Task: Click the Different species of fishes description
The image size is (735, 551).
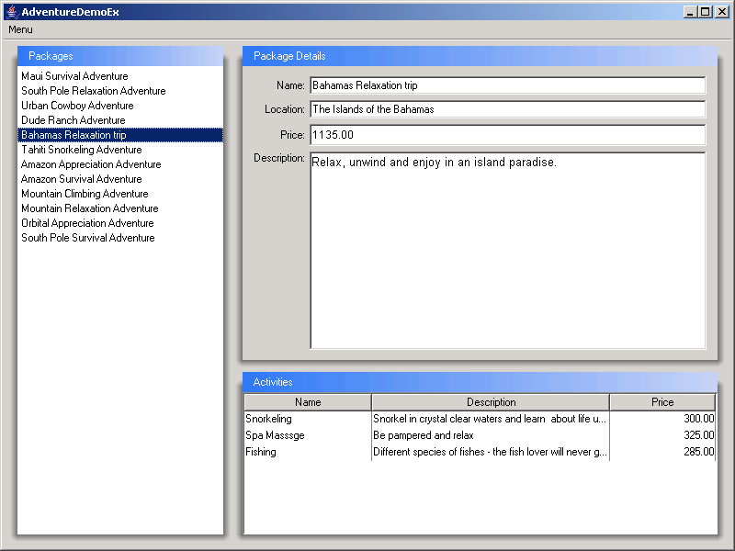Action: [491, 452]
